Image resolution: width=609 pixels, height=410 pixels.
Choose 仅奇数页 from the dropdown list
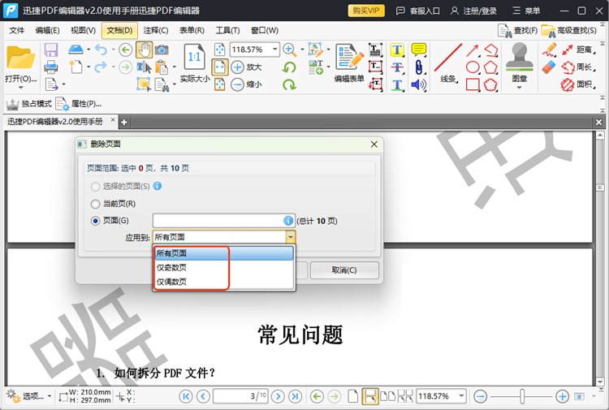224,267
